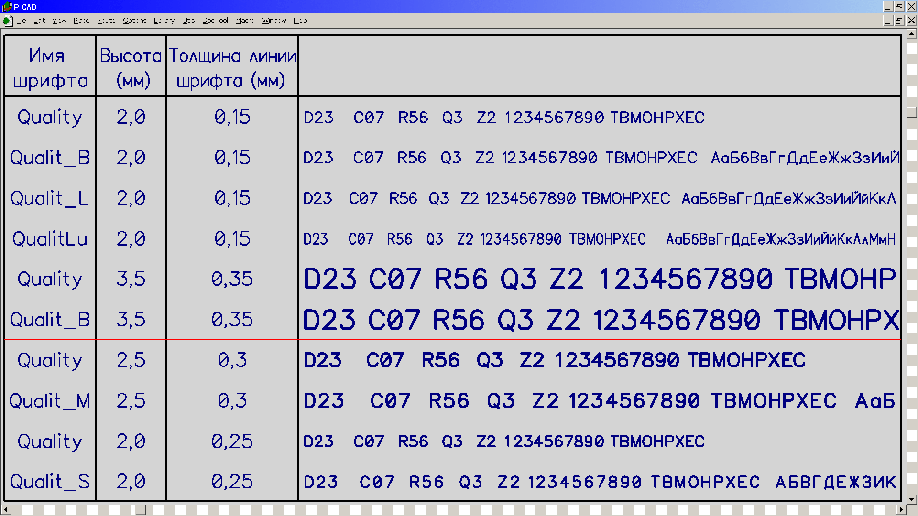This screenshot has width=918, height=516.
Task: Click the horizontal scrollbar left arrow
Action: coord(6,509)
